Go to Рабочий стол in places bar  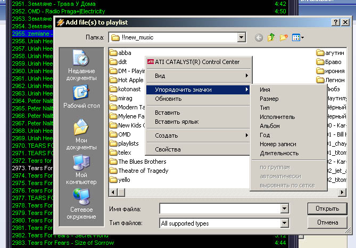pos(81,97)
